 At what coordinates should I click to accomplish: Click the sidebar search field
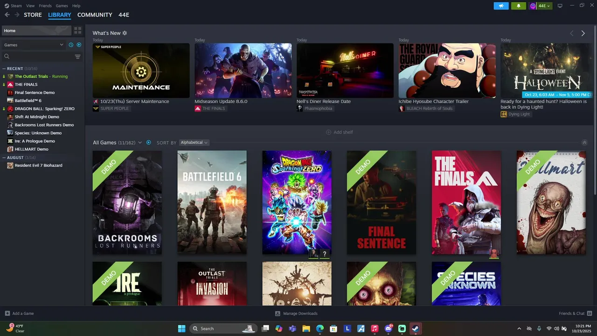[x=38, y=56]
